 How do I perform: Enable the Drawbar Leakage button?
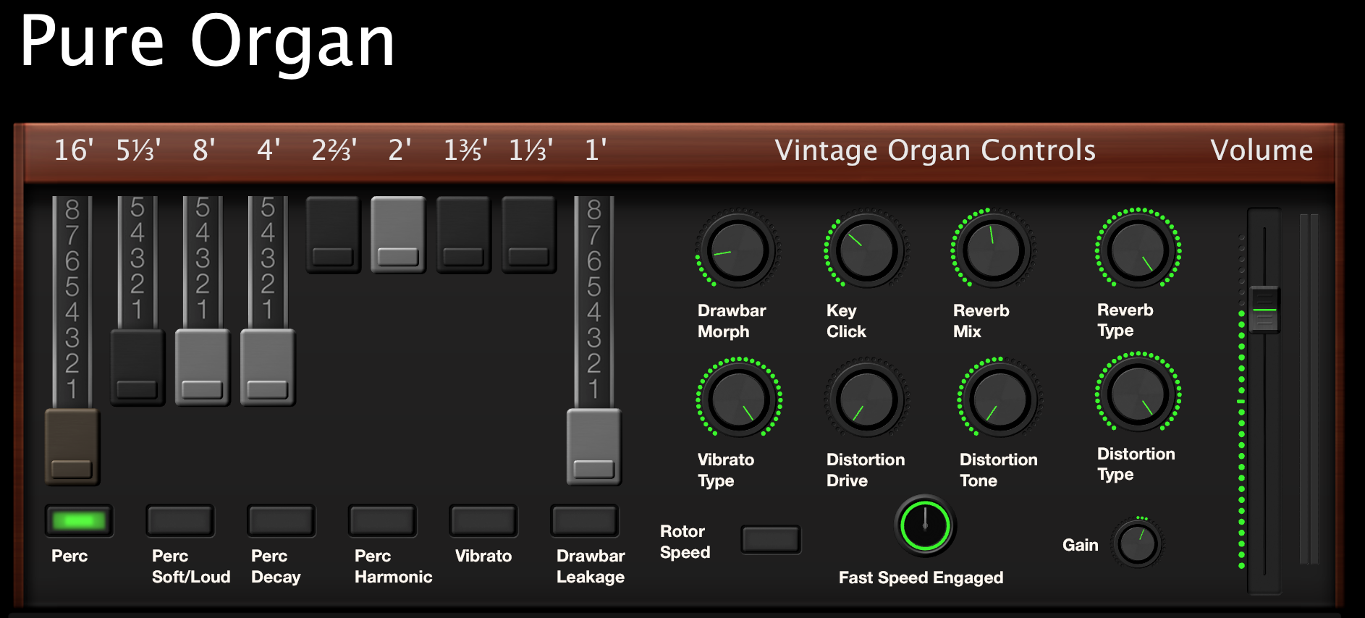pyautogui.click(x=585, y=520)
